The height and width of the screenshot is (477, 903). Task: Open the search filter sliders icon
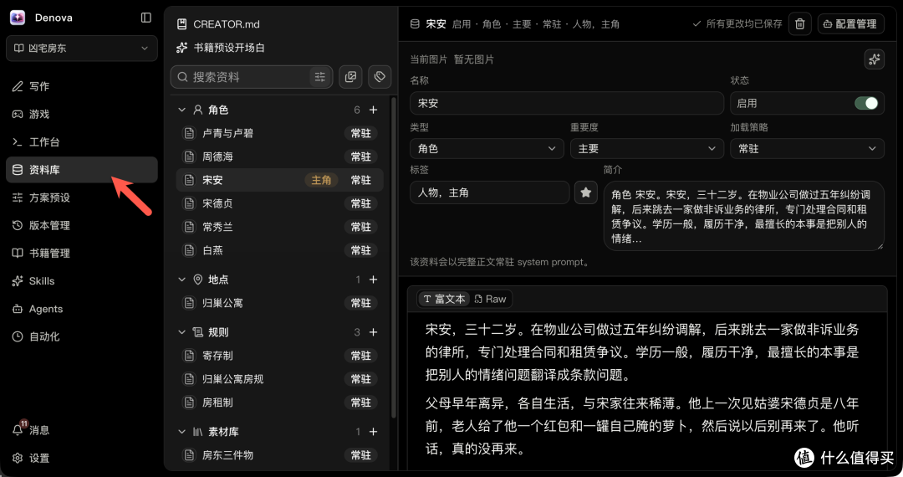pyautogui.click(x=320, y=77)
